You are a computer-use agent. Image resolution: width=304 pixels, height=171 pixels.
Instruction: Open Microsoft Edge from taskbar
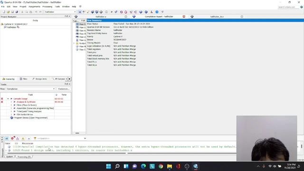click(x=143, y=166)
